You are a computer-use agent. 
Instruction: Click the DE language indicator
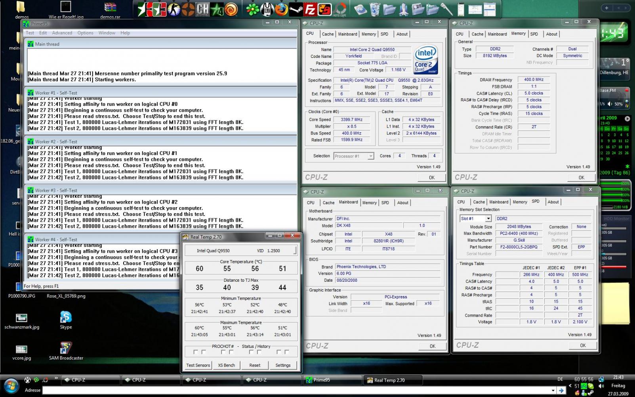pos(560,379)
